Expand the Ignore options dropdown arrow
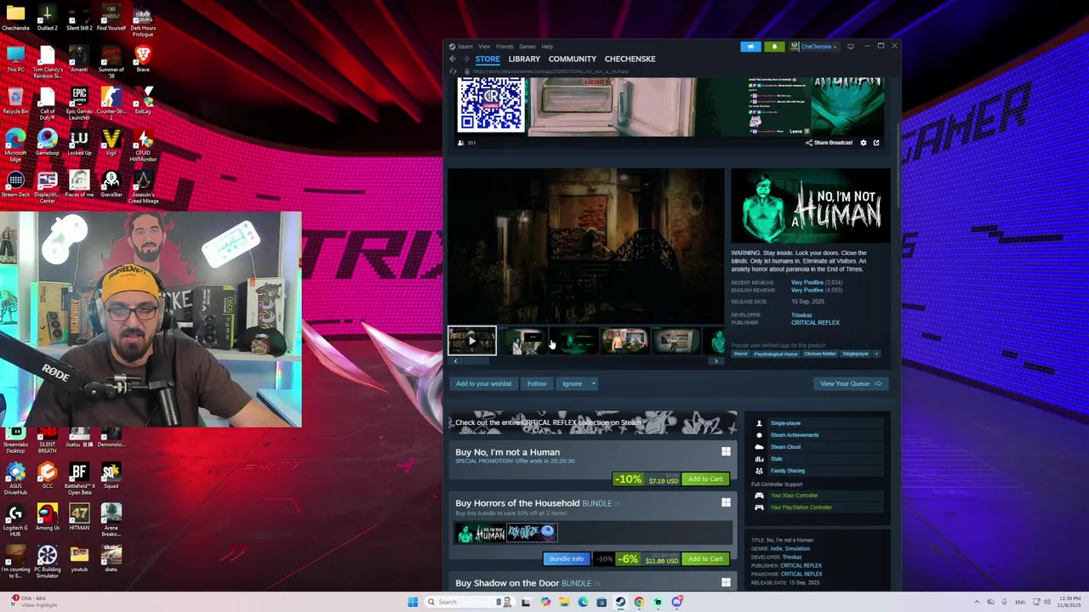Image resolution: width=1089 pixels, height=612 pixels. (x=594, y=383)
